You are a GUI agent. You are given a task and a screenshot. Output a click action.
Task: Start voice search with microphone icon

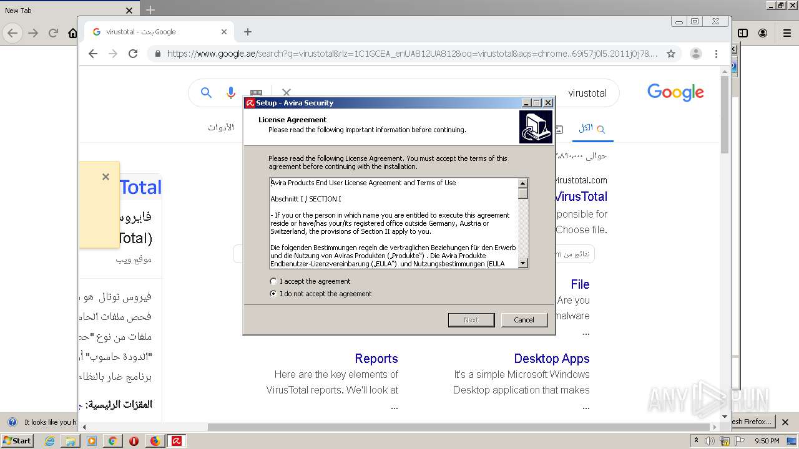[231, 93]
